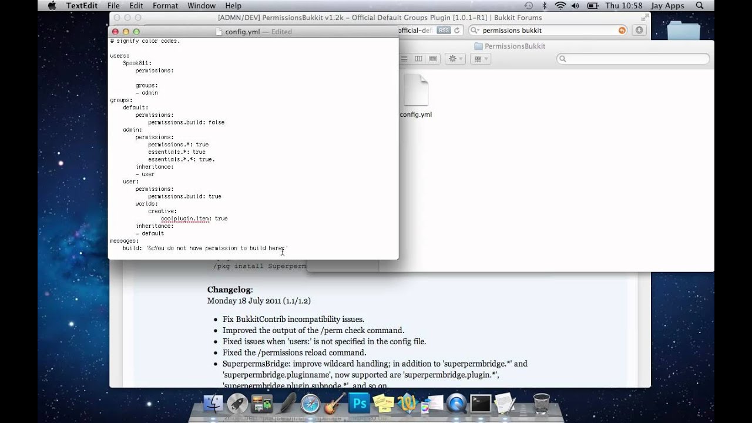Image resolution: width=752 pixels, height=423 pixels.
Task: Open the Jay Apps user menu
Action: 667,6
